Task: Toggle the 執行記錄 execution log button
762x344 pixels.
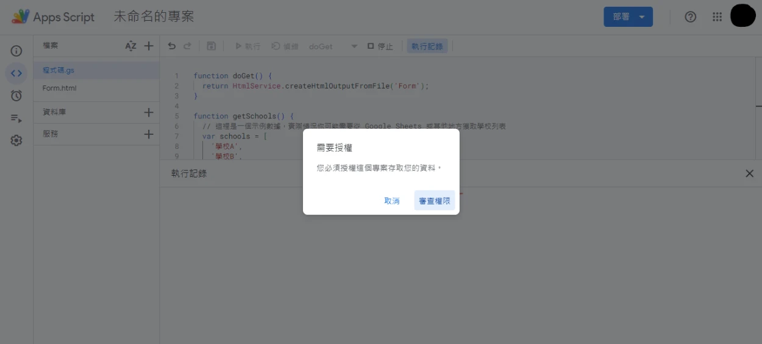Action: [x=427, y=46]
